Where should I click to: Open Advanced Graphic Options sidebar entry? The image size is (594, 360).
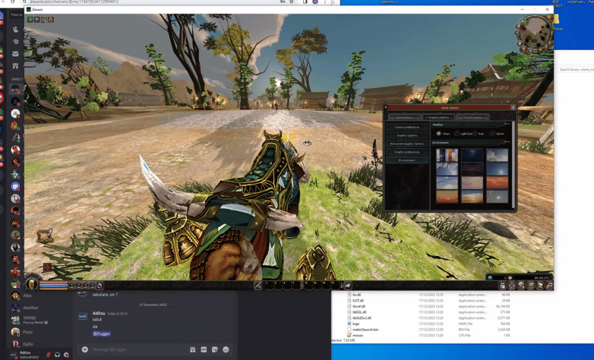coord(407,144)
